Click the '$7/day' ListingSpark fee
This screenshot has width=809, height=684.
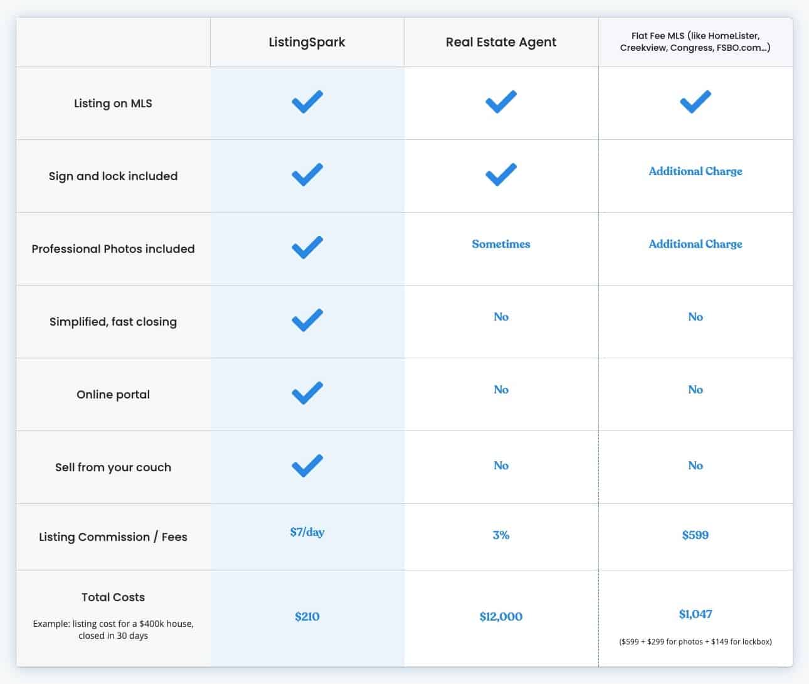(x=307, y=532)
